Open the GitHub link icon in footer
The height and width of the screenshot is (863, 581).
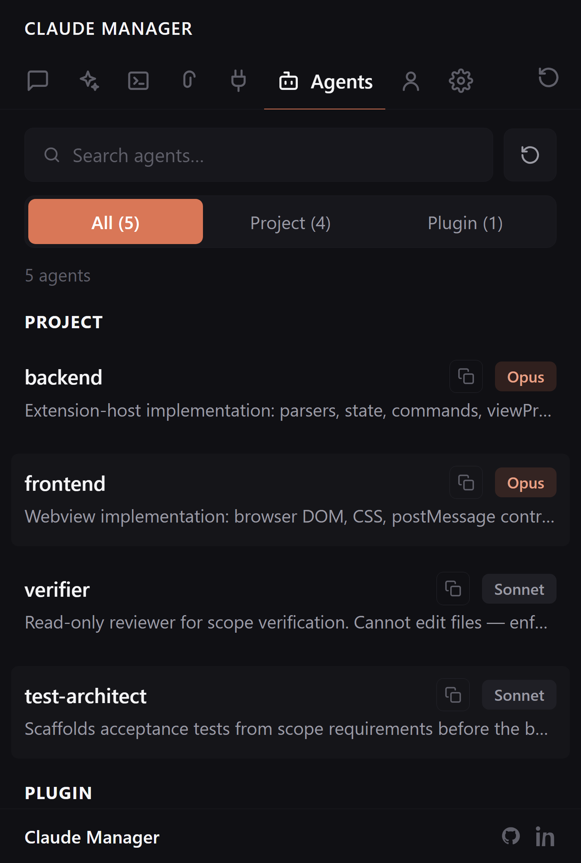coord(511,836)
